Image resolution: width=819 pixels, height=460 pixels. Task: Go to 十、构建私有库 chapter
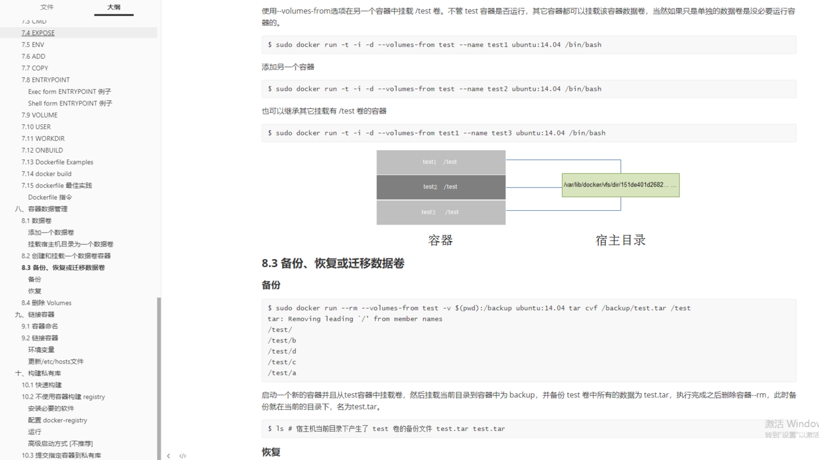38,373
